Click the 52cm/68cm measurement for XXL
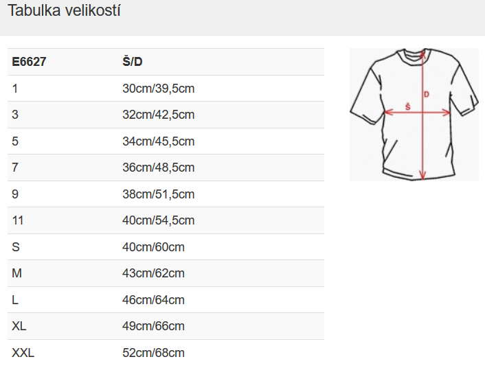The width and height of the screenshot is (485, 368). pos(153,353)
